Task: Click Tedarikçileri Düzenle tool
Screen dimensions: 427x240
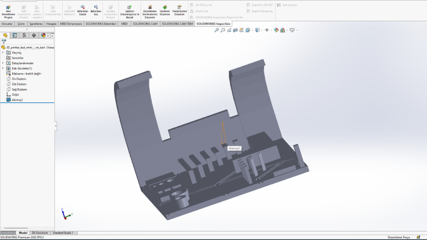Action: pyautogui.click(x=179, y=10)
